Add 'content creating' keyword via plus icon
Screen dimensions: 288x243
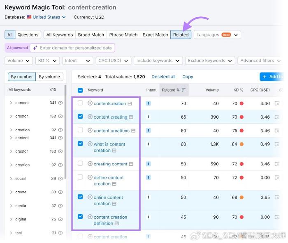point(90,117)
